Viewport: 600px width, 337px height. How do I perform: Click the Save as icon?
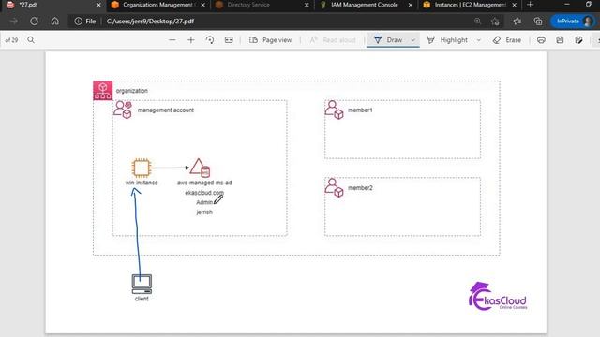pos(578,40)
